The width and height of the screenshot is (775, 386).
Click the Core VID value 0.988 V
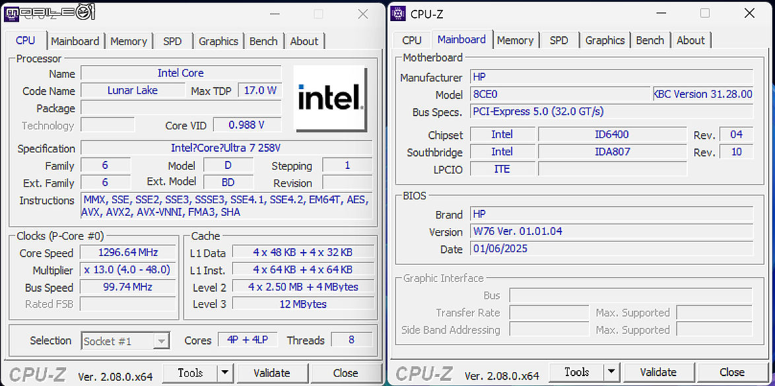point(247,125)
